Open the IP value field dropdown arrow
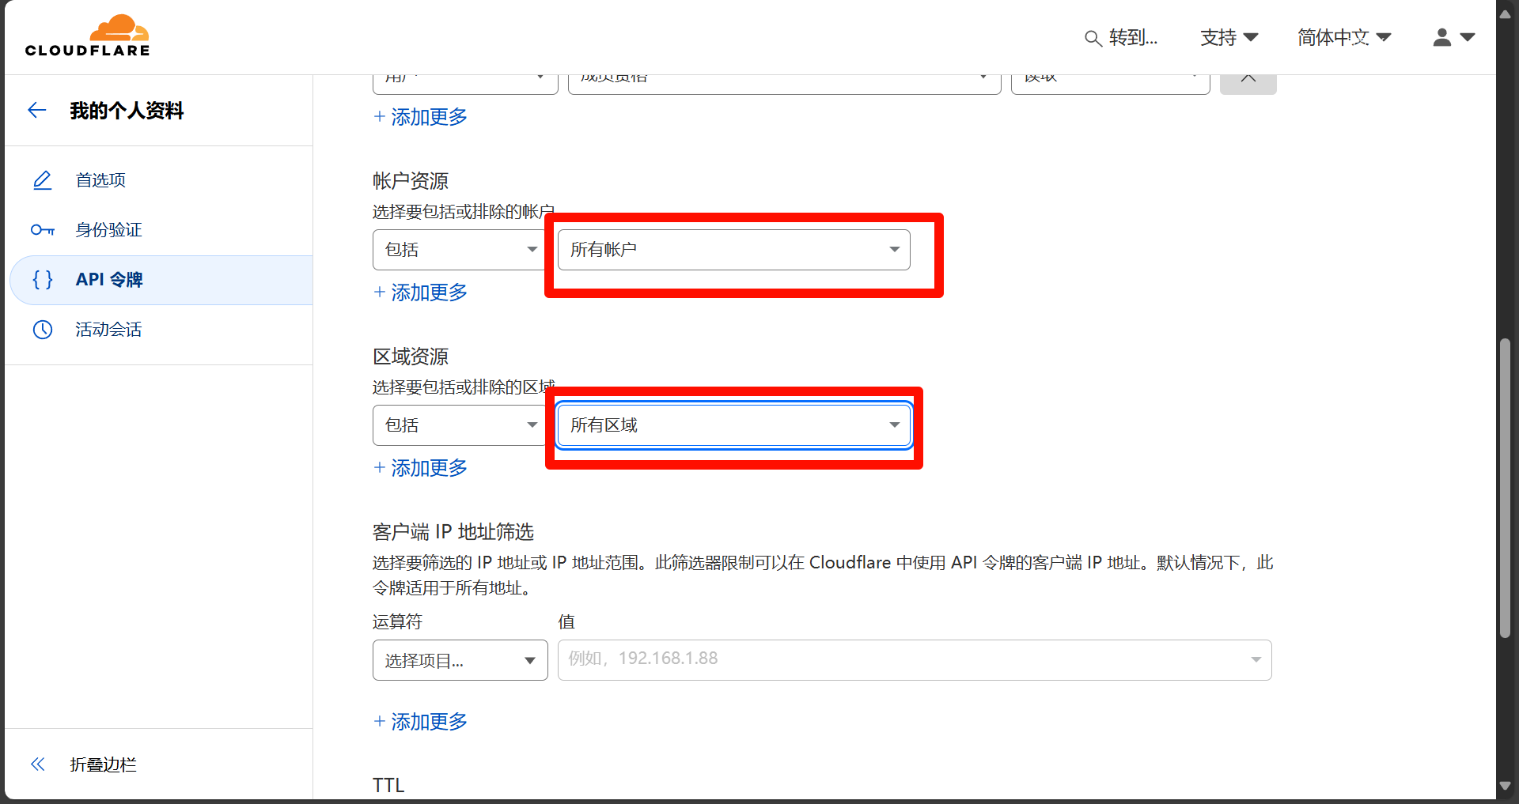This screenshot has height=804, width=1519. (1256, 660)
